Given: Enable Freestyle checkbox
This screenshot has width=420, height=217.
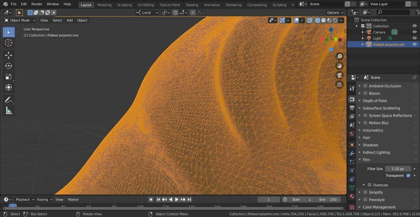Looking at the screenshot, I should 365,199.
